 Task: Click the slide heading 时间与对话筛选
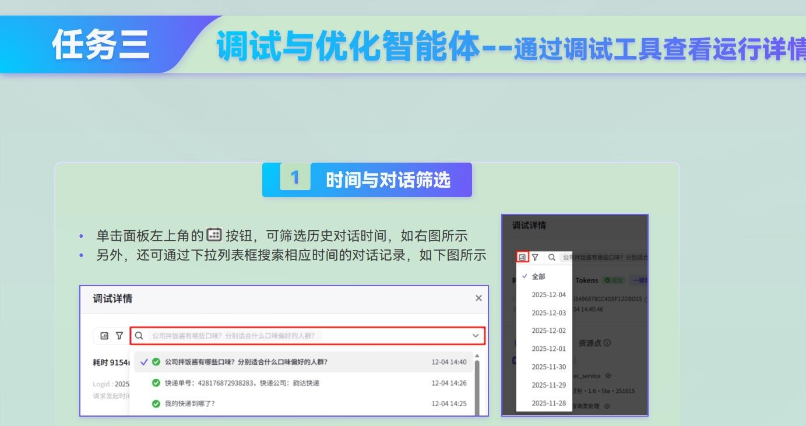click(x=388, y=180)
